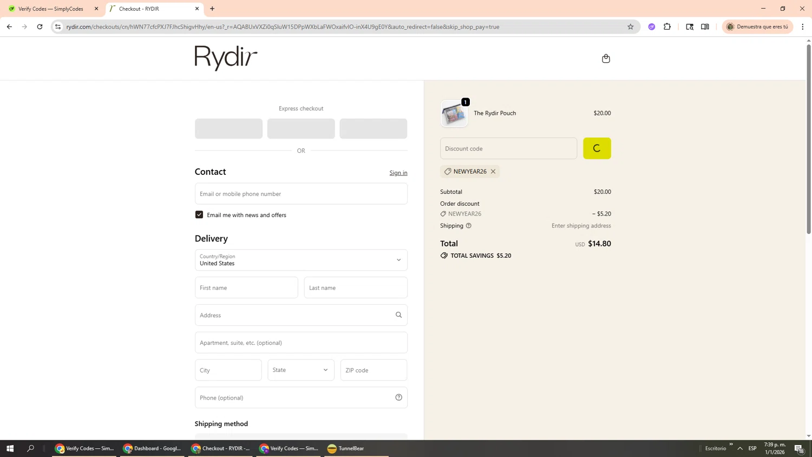The height and width of the screenshot is (457, 812).
Task: Open the shopping bag cart icon
Action: [x=606, y=58]
